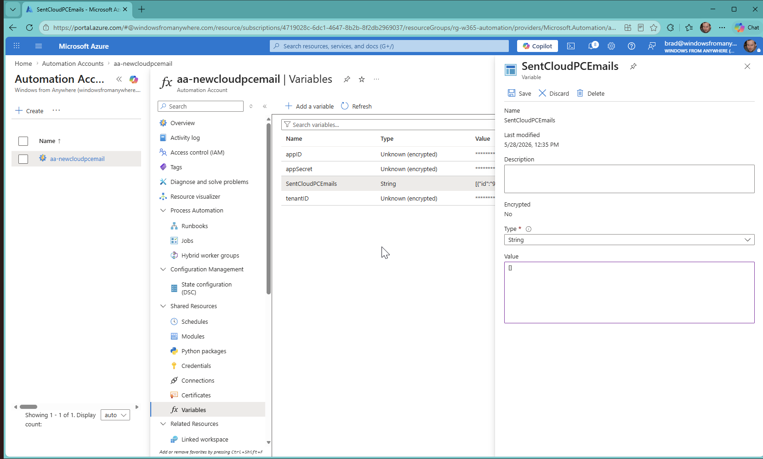Open Runbooks
763x459 pixels.
click(x=194, y=226)
